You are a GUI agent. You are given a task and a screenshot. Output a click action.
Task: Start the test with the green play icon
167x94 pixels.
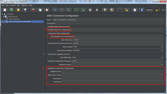click(76, 10)
